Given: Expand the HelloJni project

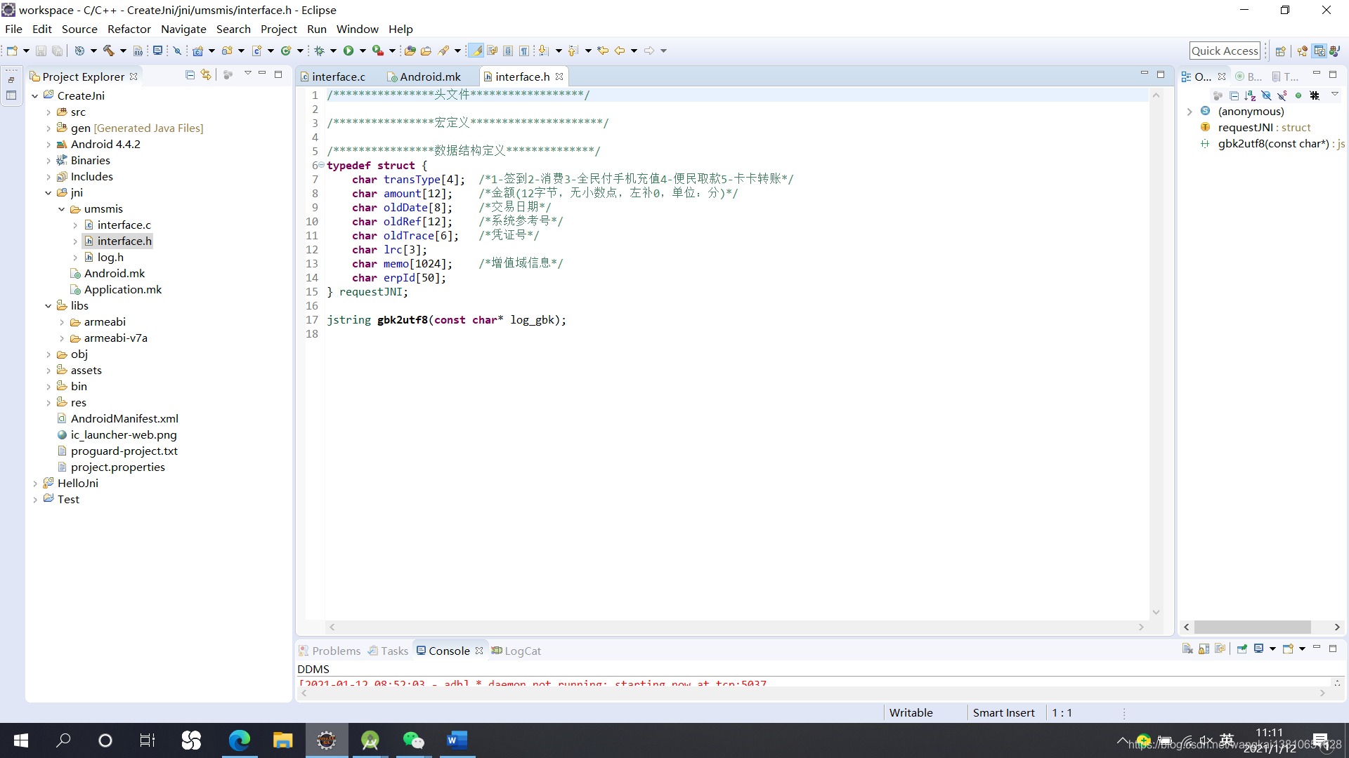Looking at the screenshot, I should tap(35, 484).
